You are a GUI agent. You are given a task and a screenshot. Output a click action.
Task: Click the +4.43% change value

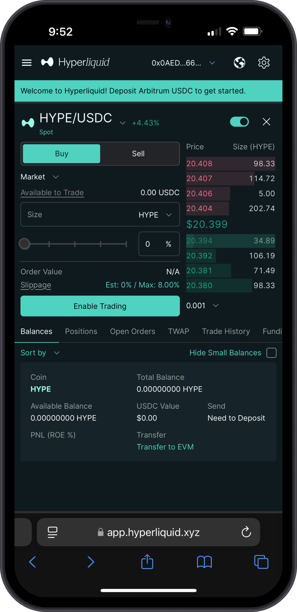coord(146,123)
